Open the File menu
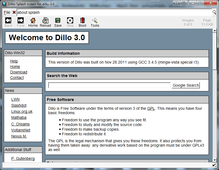This screenshot has width=219, height=170. click(7, 12)
